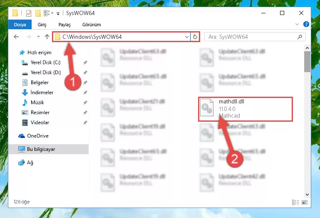Expand the ribbon with the chevron

coord(297,24)
